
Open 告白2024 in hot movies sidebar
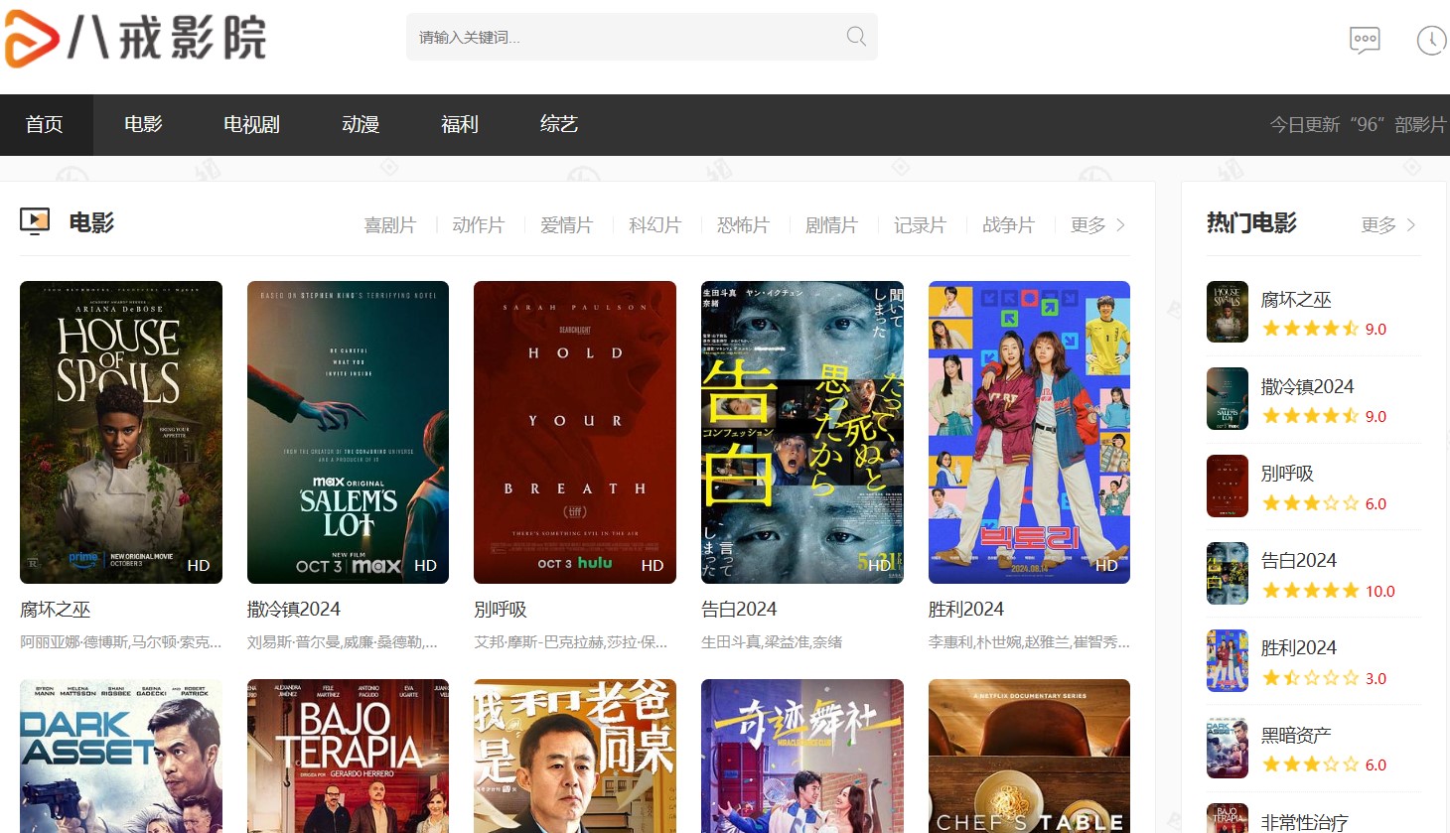tap(1298, 561)
